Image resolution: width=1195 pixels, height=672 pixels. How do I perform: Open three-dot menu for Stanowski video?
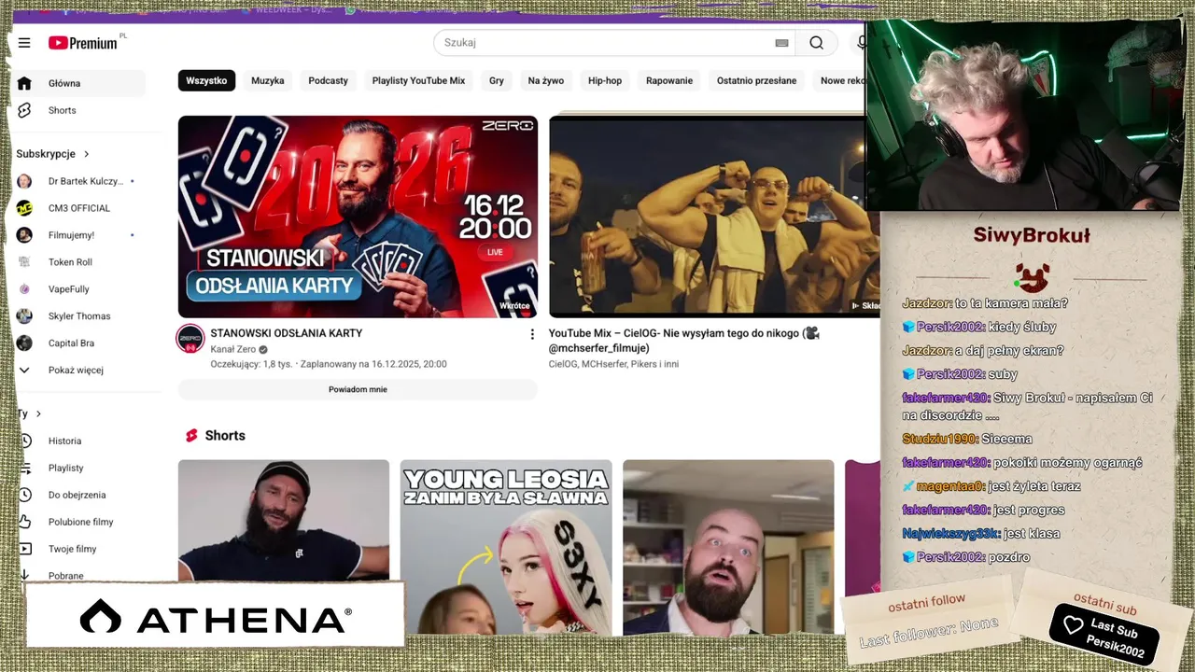coord(532,334)
